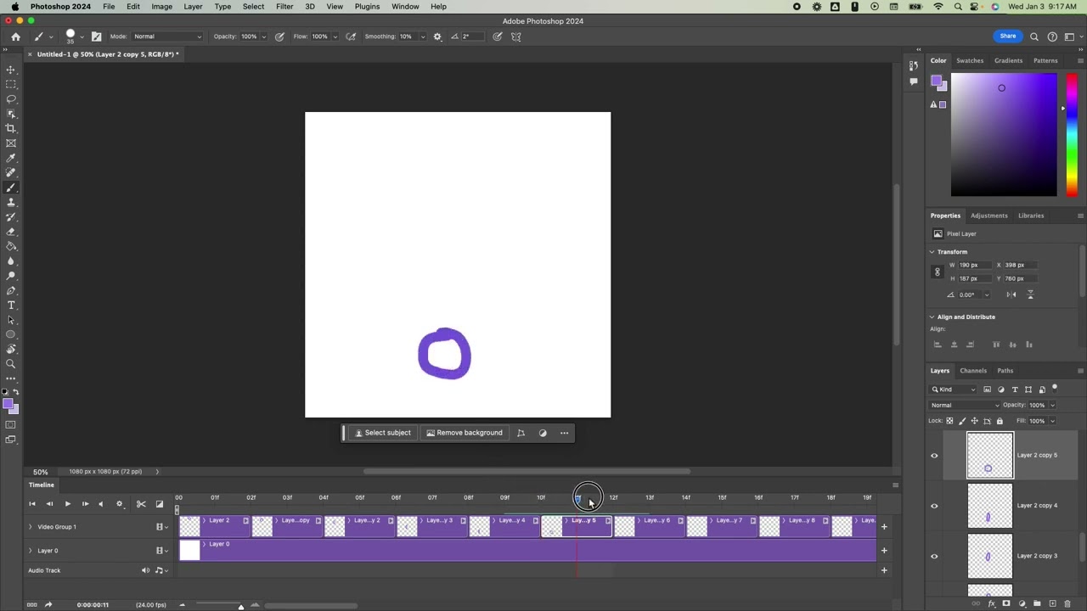
Task: Delete layer with trash icon
Action: (1067, 603)
